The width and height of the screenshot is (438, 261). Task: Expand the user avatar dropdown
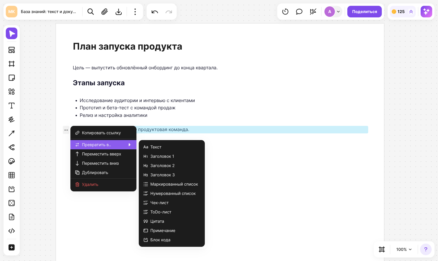coord(338,12)
